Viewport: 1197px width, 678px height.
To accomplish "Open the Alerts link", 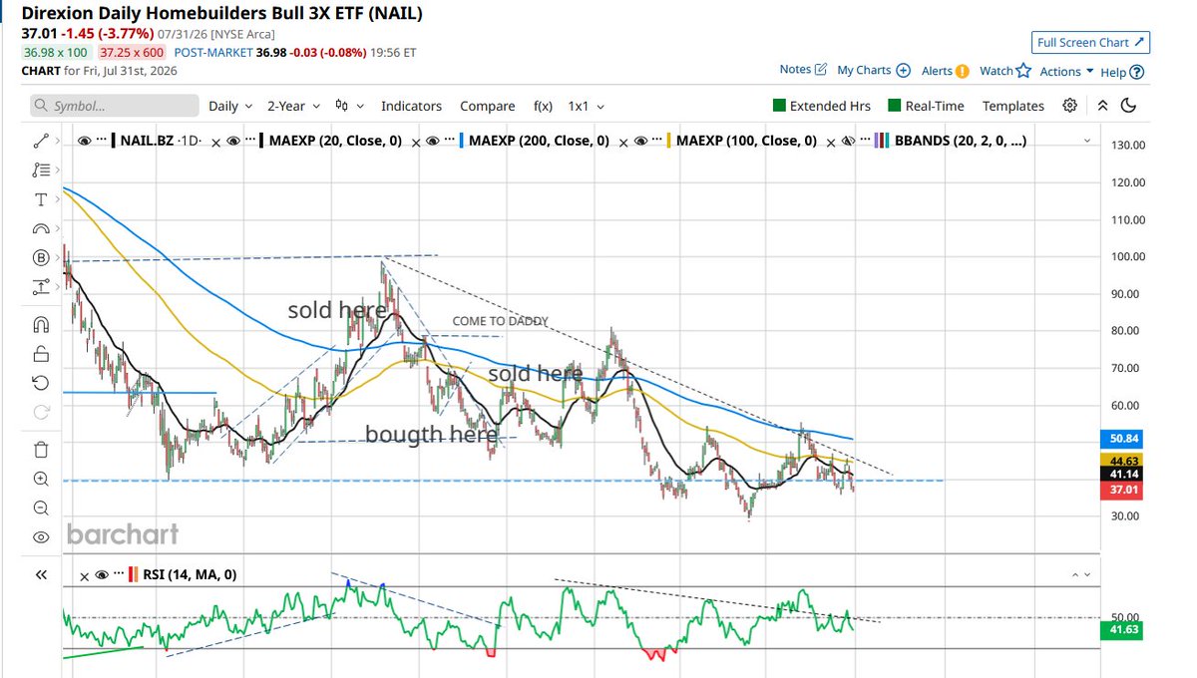I will point(945,71).
